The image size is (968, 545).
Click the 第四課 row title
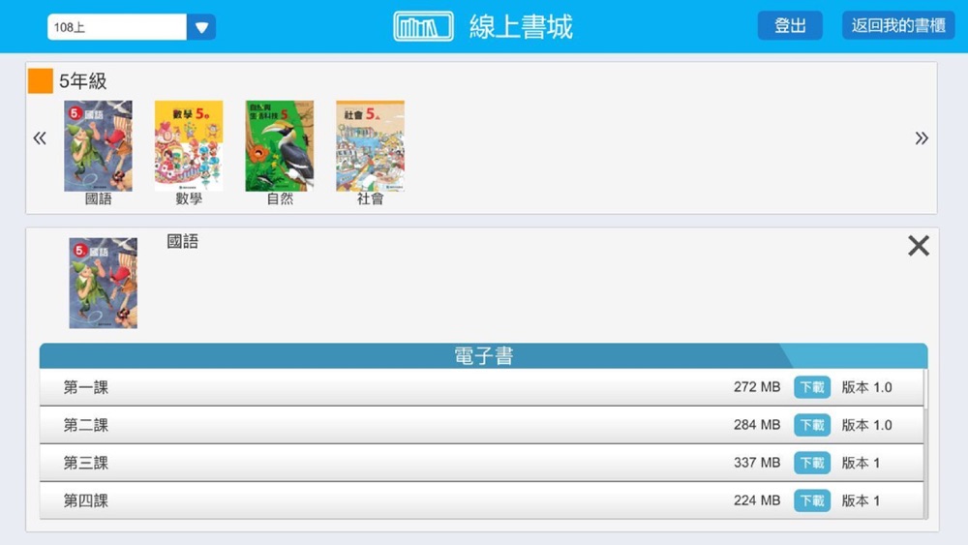click(x=86, y=500)
